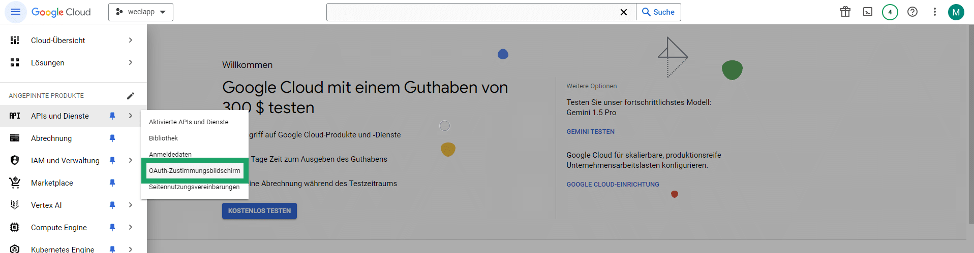Unpin IAM und Verwaltung
974x253 pixels.
click(x=112, y=160)
